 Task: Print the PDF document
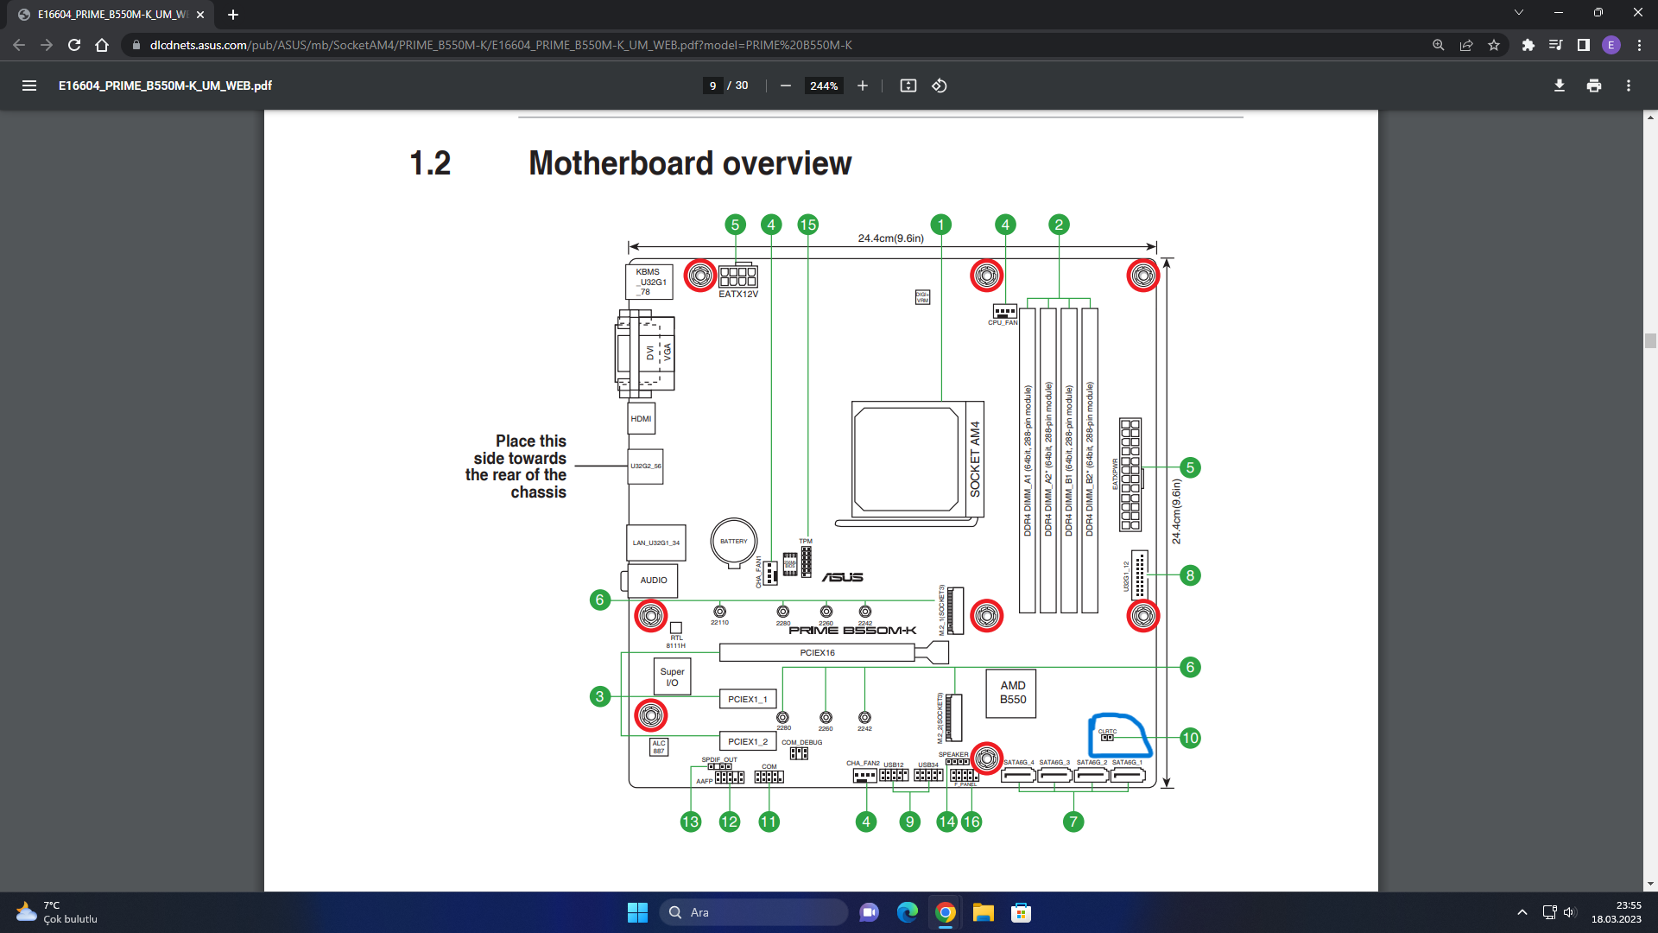[1594, 86]
